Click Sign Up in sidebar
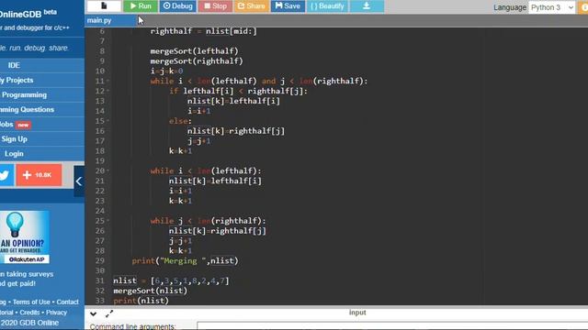Viewport: 588px width, 330px height. click(15, 139)
